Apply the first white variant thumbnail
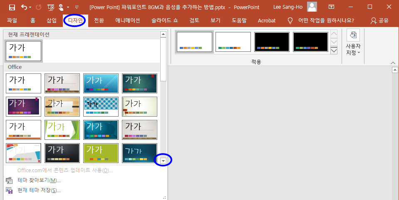399x200 pixels. [194, 42]
